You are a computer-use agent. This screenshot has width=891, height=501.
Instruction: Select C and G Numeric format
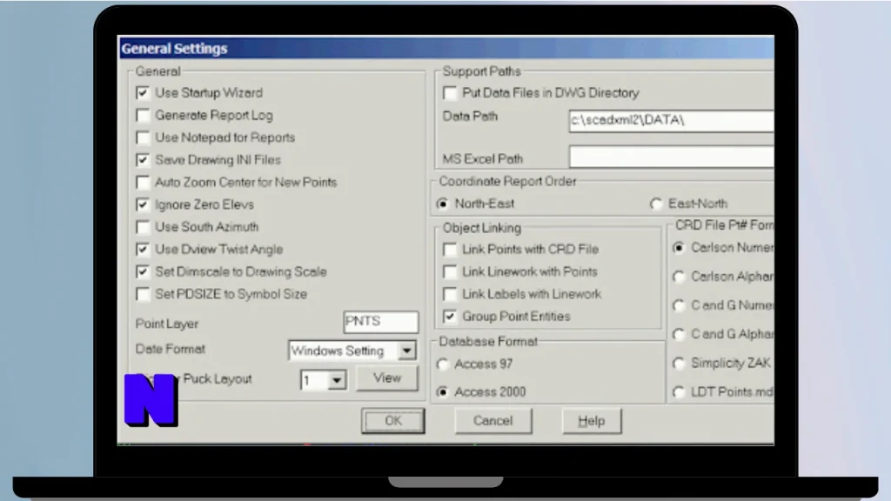(679, 305)
